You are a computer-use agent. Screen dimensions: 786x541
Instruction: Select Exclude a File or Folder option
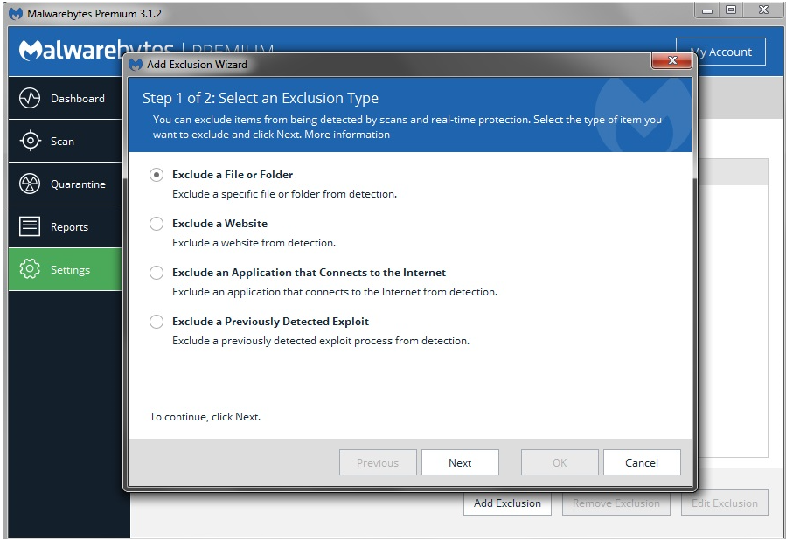pyautogui.click(x=157, y=175)
